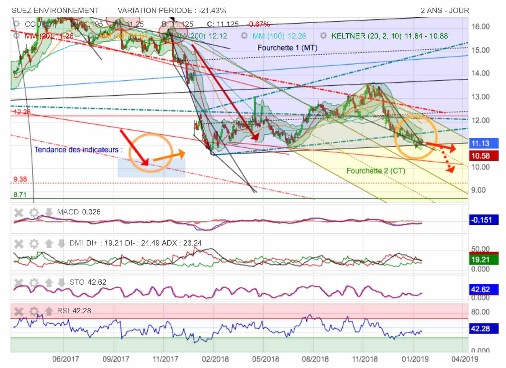506x368 pixels.
Task: Click the red 10.58 price tag
Action: pyautogui.click(x=484, y=156)
